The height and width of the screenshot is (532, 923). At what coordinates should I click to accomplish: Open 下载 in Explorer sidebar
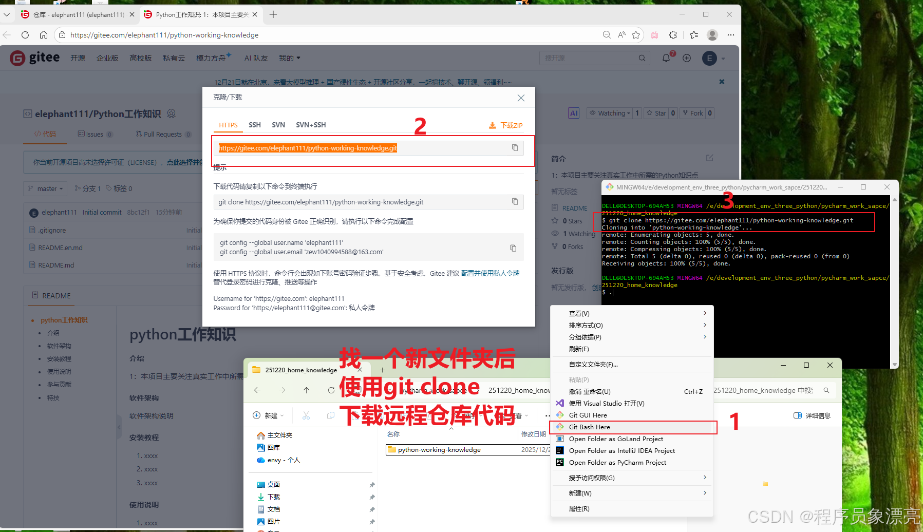pyautogui.click(x=274, y=497)
